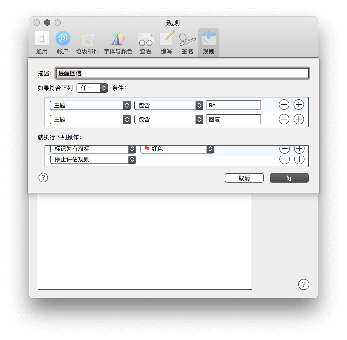Open the 帐户 (Accounts) settings
Image resolution: width=347 pixels, height=340 pixels.
[x=62, y=42]
